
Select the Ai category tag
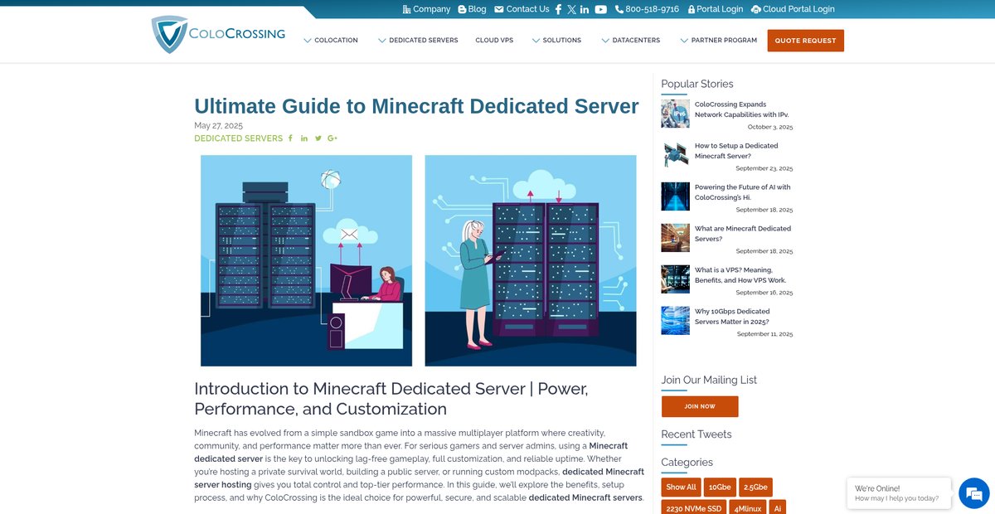(778, 507)
